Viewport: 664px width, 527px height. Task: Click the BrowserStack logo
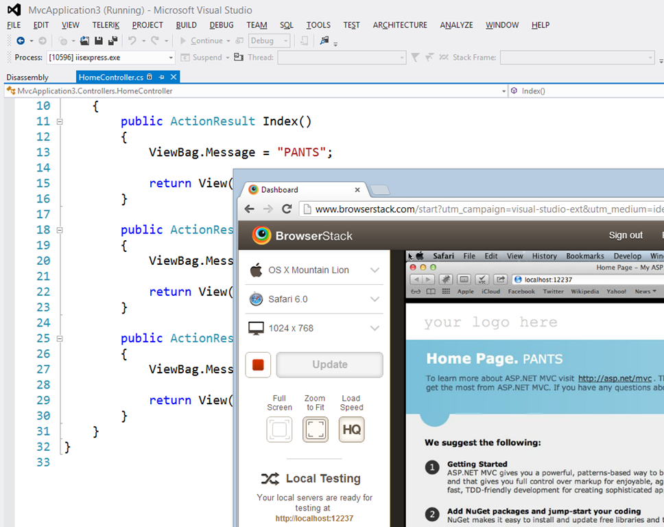pos(302,235)
